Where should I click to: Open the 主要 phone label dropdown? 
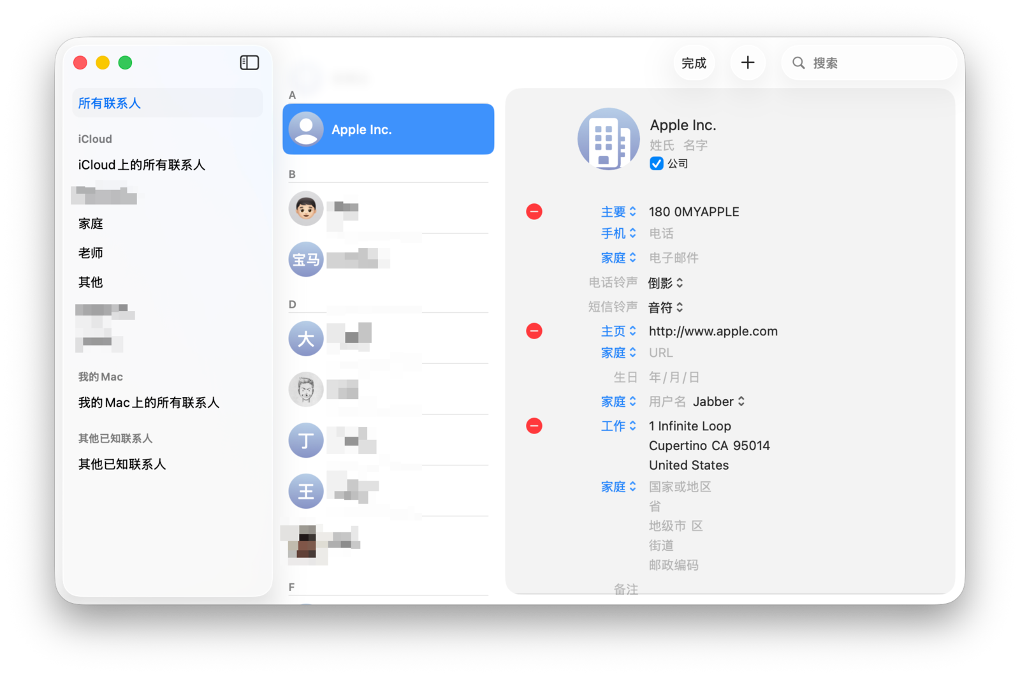618,212
